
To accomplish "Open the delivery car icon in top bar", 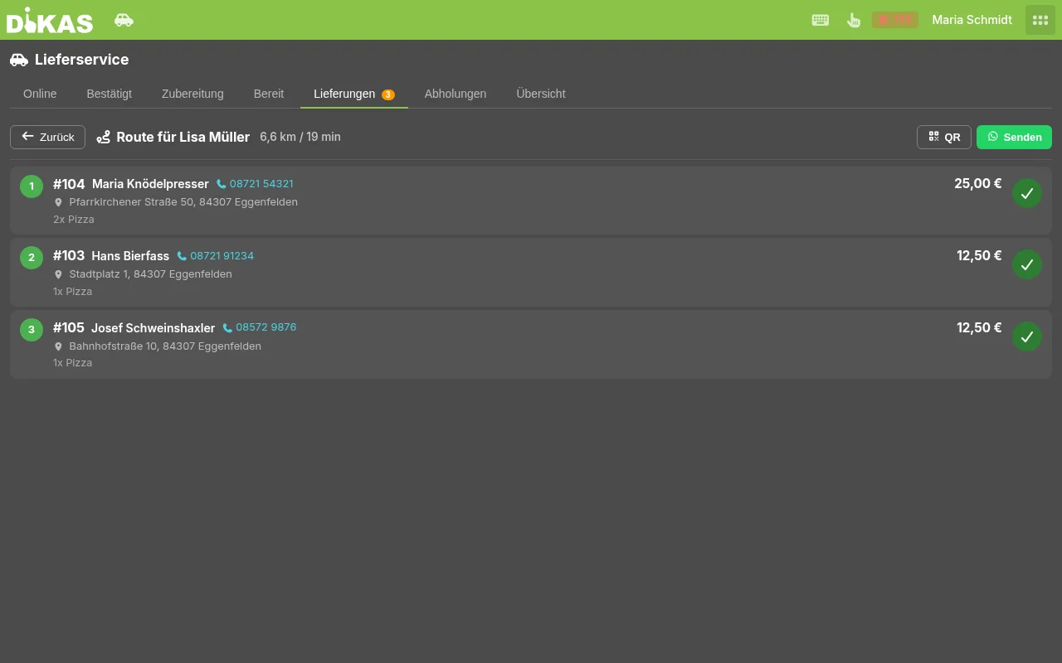I will pyautogui.click(x=124, y=20).
